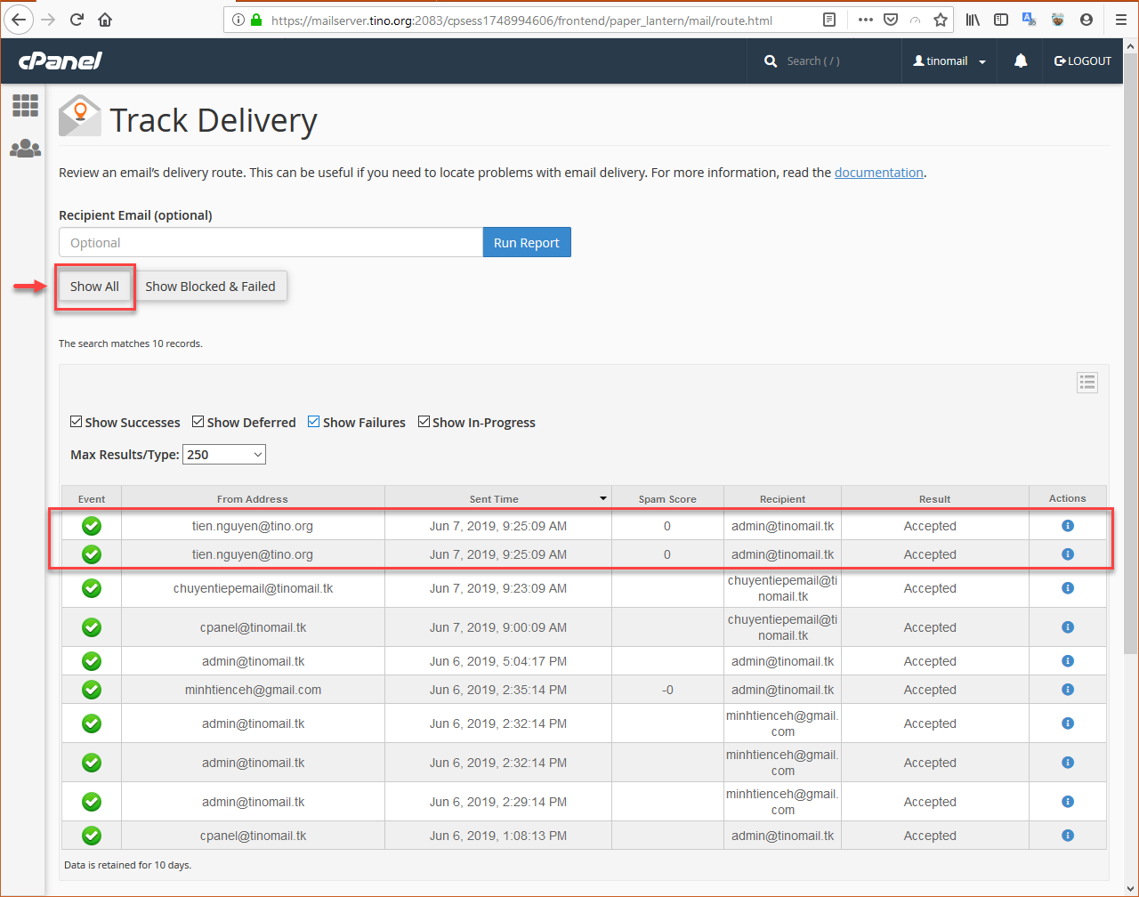1139x897 pixels.
Task: View info for Jun 7 9:00:09 AM row
Action: coord(1068,627)
